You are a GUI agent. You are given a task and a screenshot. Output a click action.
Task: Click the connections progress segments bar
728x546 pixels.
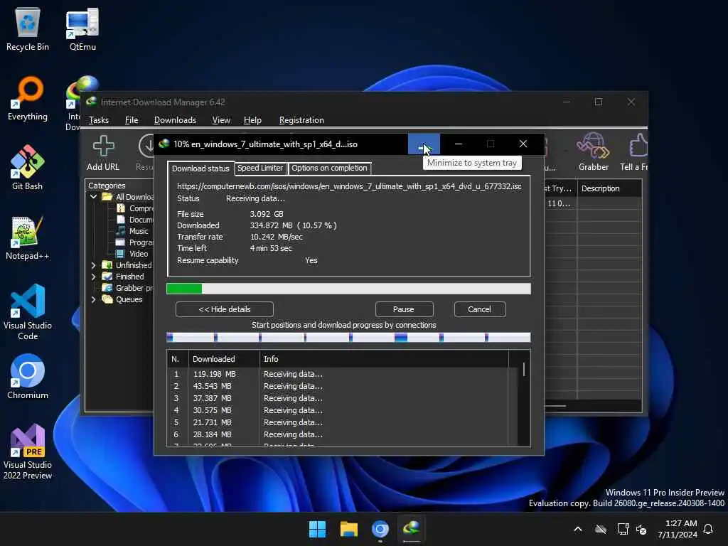(348, 337)
